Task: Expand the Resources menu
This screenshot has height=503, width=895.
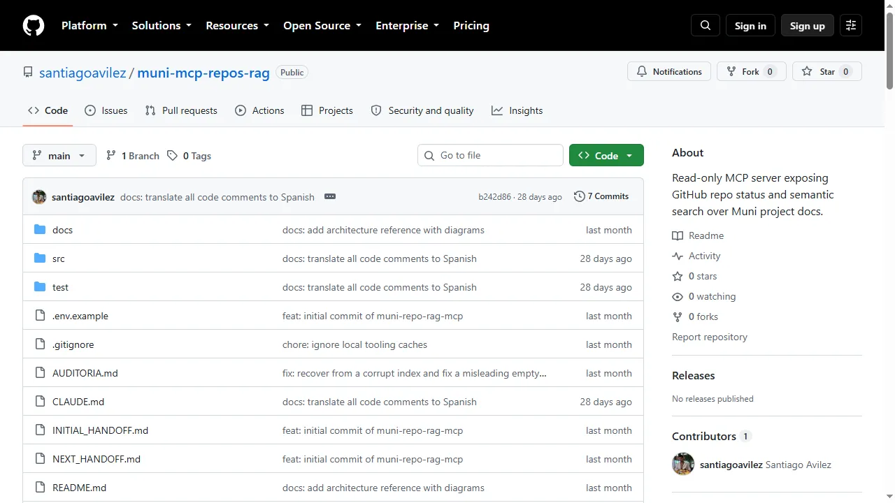Action: (x=237, y=25)
